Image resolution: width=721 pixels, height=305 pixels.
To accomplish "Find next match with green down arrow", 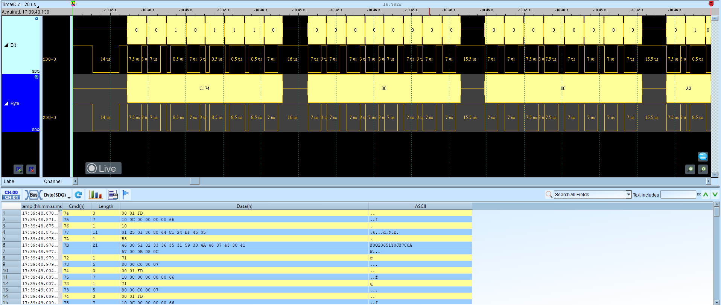I will 715,194.
